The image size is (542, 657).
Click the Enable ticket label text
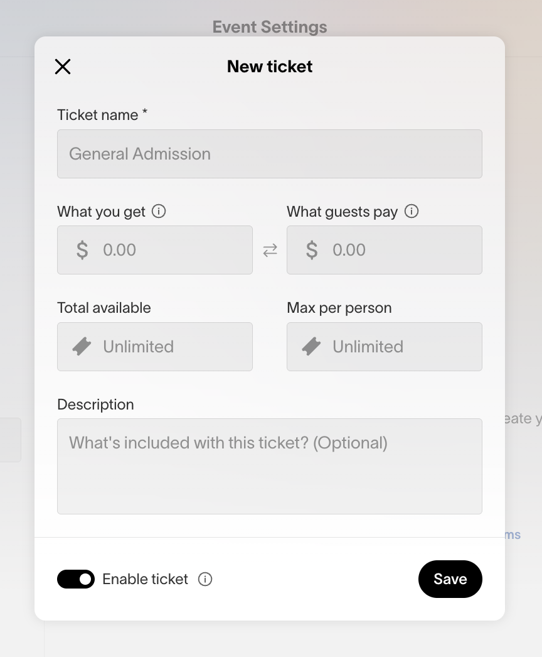click(145, 579)
